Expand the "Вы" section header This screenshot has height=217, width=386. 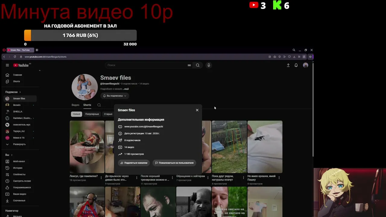coord(9,155)
